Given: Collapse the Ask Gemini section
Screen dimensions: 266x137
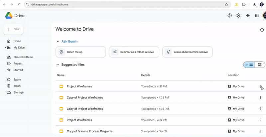Looking at the screenshot, I should tap(58, 42).
